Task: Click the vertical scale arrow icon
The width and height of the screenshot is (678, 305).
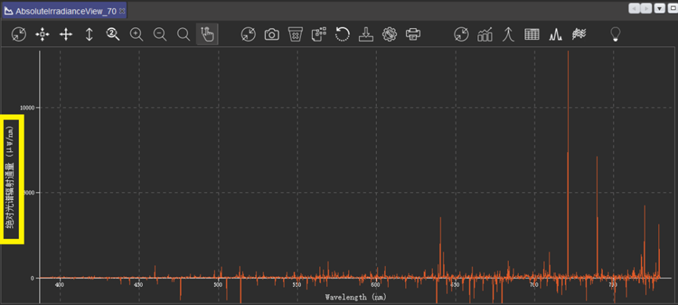Action: (x=89, y=34)
